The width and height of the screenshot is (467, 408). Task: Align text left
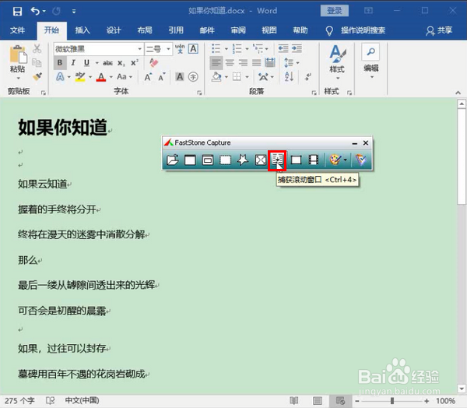pyautogui.click(x=216, y=62)
